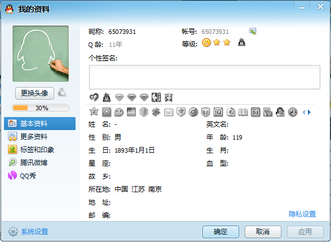Click the music house icon

(x=231, y=112)
